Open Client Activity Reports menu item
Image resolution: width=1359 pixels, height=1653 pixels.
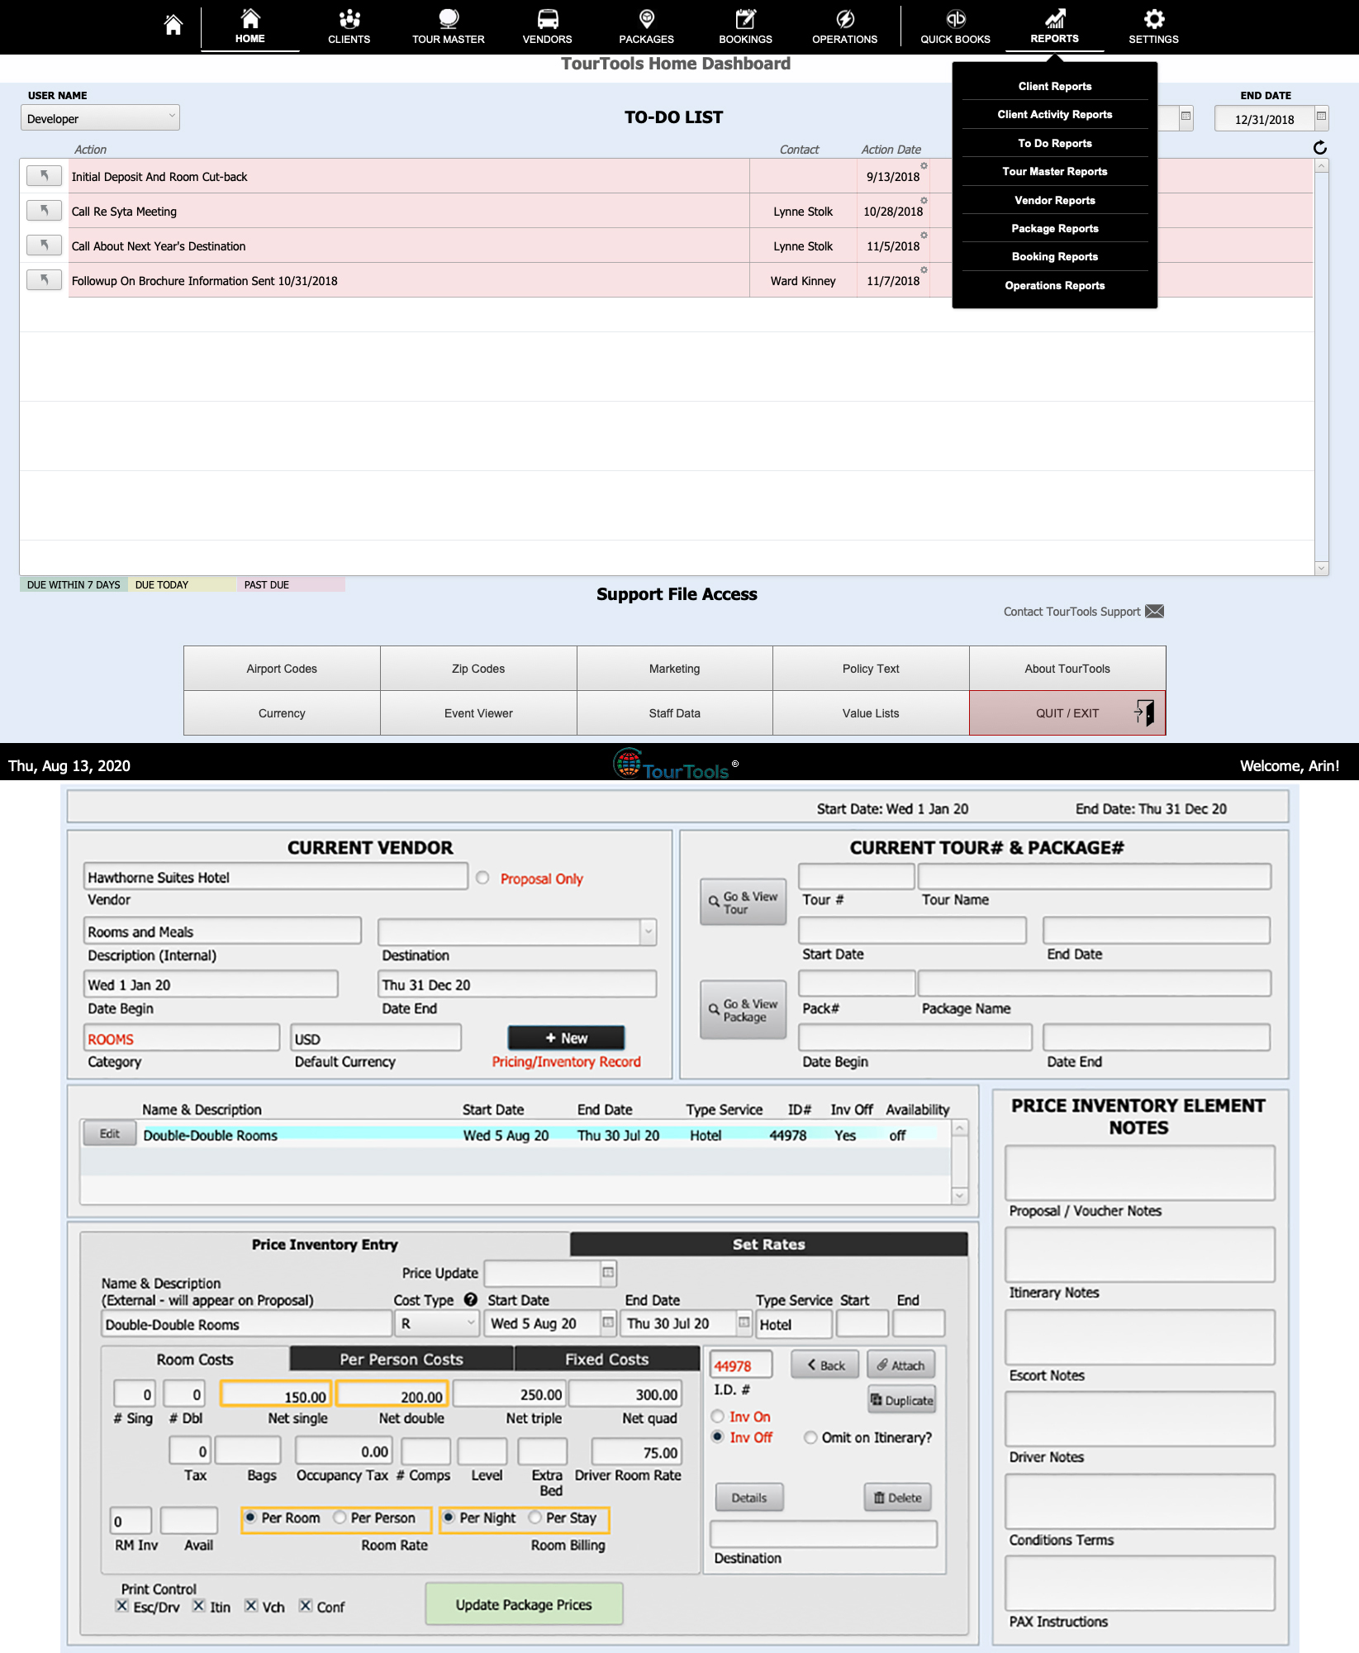tap(1054, 114)
